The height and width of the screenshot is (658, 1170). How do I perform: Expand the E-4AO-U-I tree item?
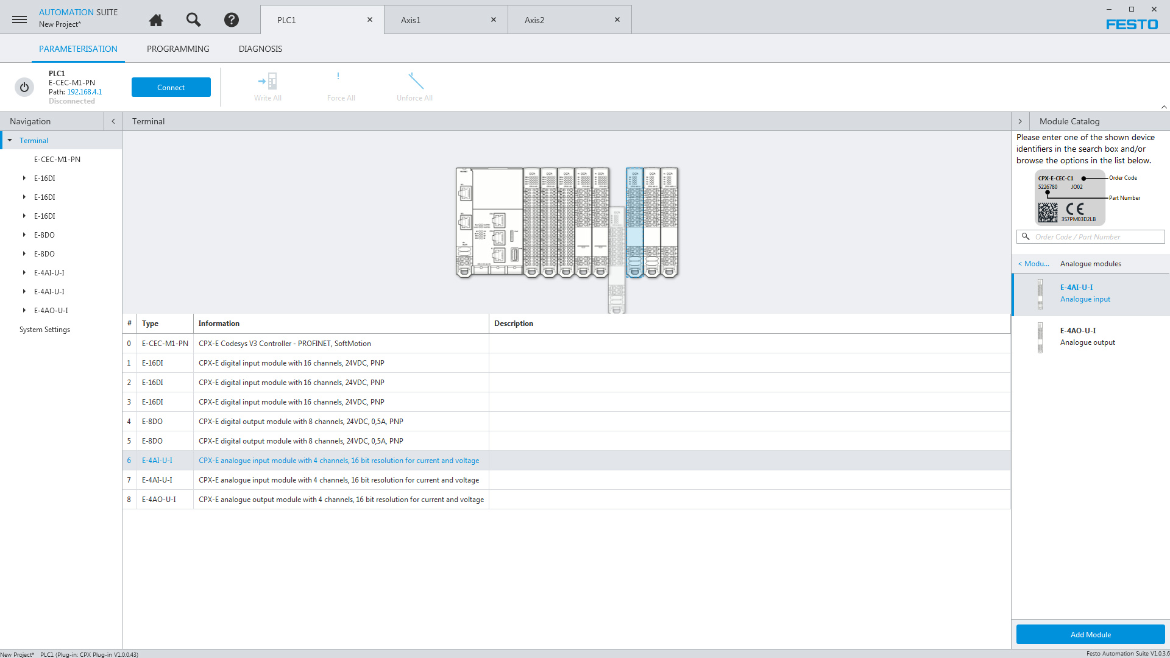pyautogui.click(x=24, y=310)
